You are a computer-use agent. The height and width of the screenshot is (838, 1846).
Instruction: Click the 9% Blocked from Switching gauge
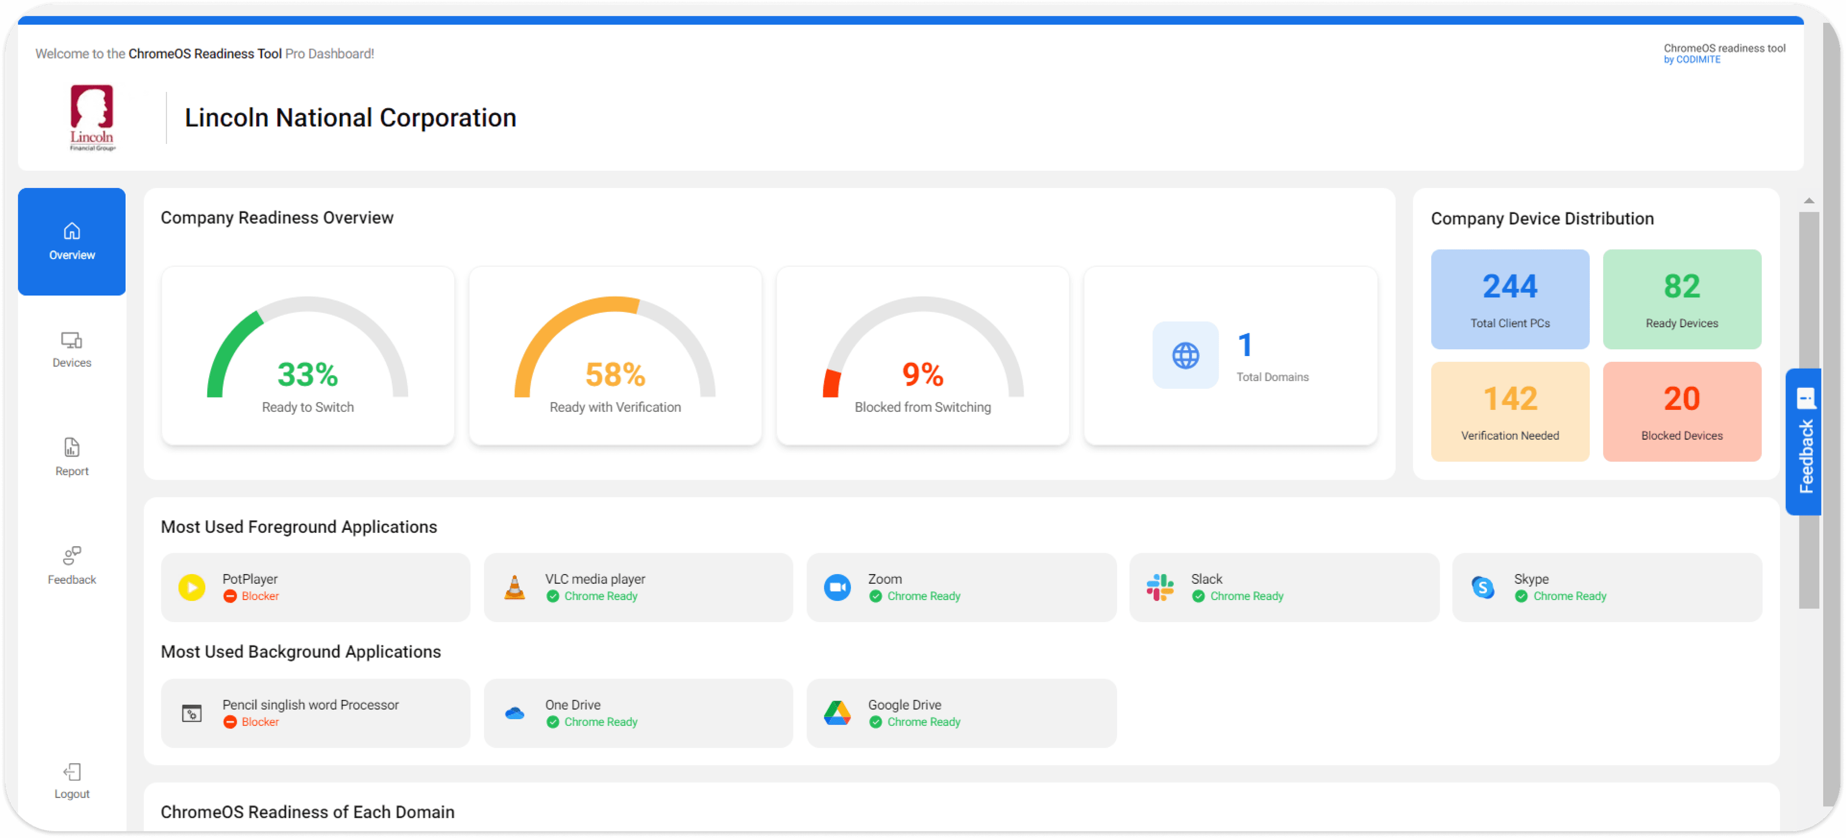point(923,356)
